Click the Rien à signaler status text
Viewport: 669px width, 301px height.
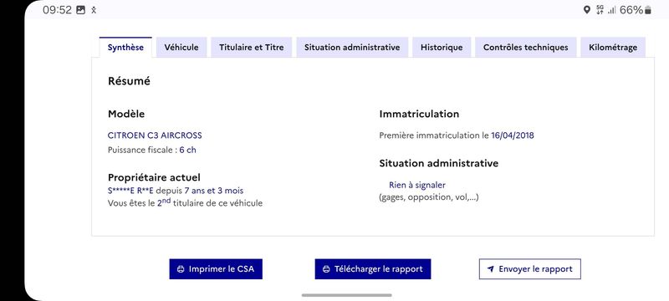point(416,185)
